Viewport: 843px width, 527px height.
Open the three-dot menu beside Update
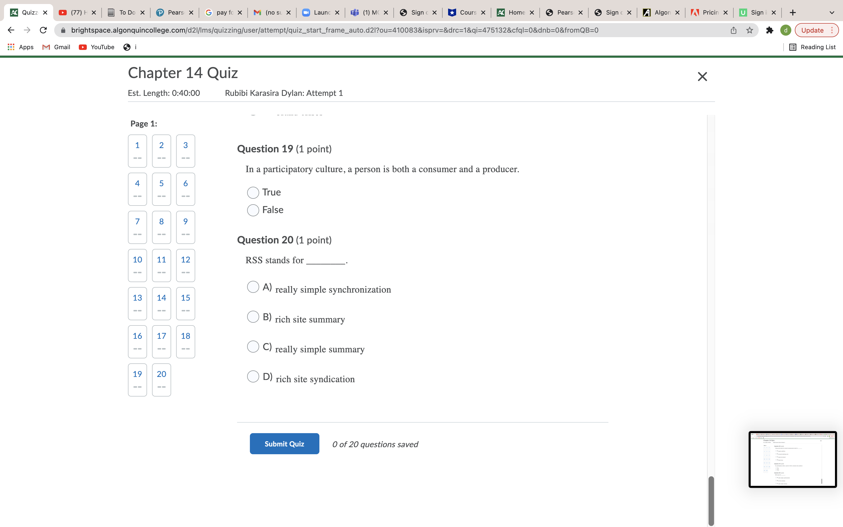pos(832,30)
